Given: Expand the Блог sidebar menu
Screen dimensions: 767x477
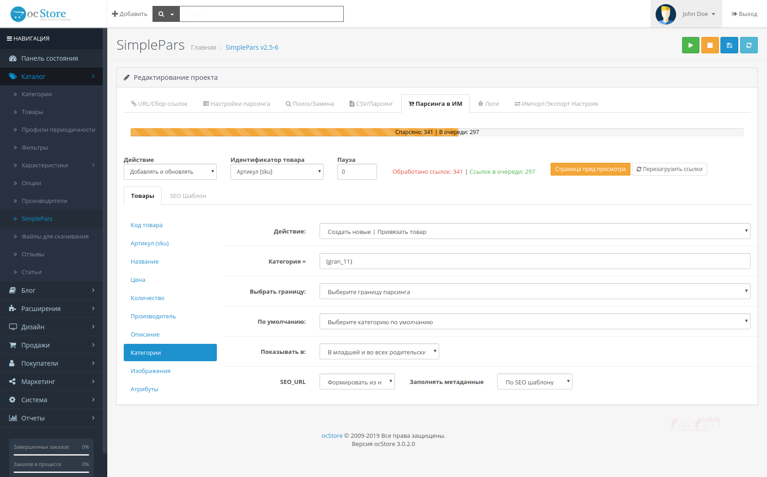Looking at the screenshot, I should [x=51, y=290].
